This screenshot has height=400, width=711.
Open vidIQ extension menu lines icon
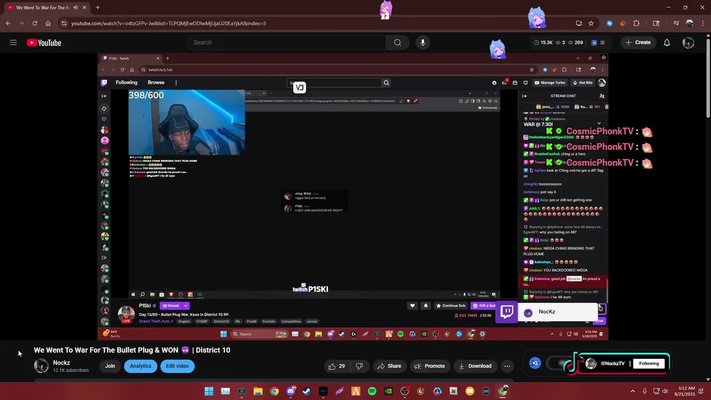(602, 43)
